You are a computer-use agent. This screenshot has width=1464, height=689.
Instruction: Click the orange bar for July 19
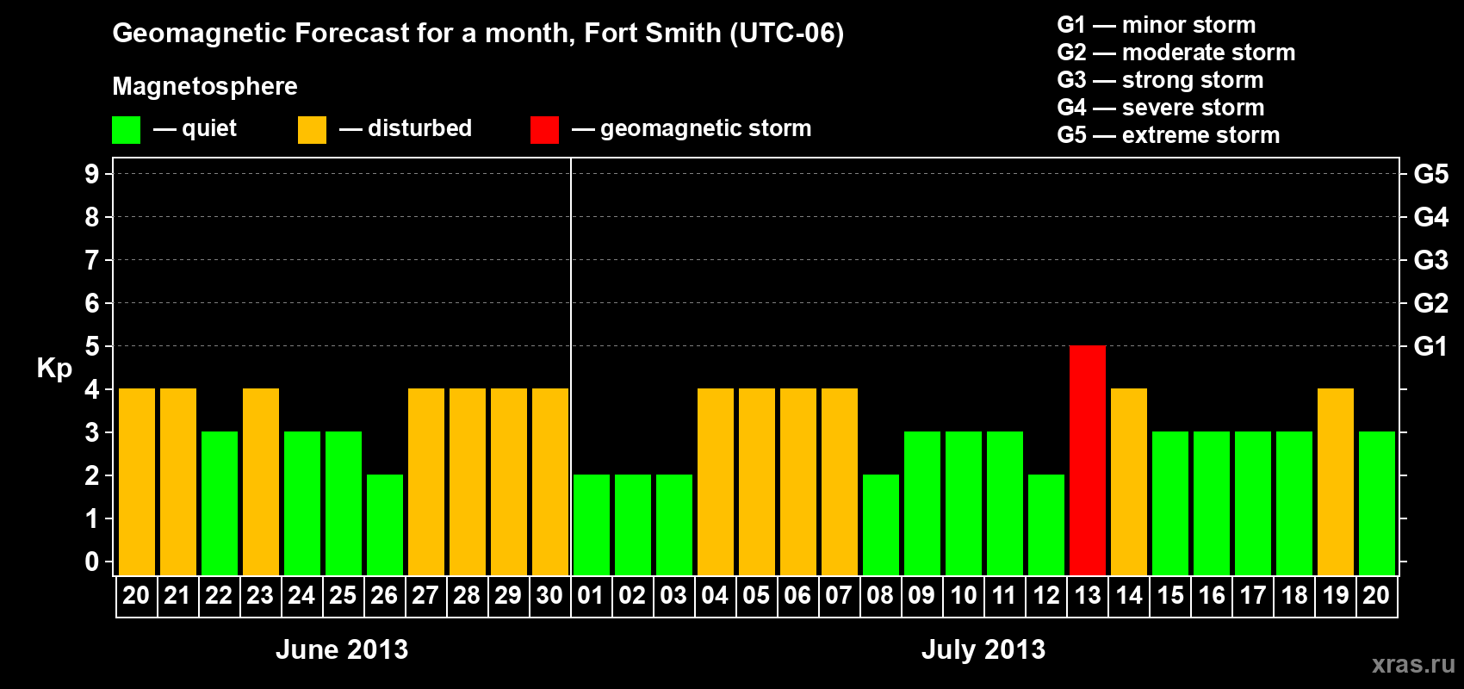pos(1336,481)
